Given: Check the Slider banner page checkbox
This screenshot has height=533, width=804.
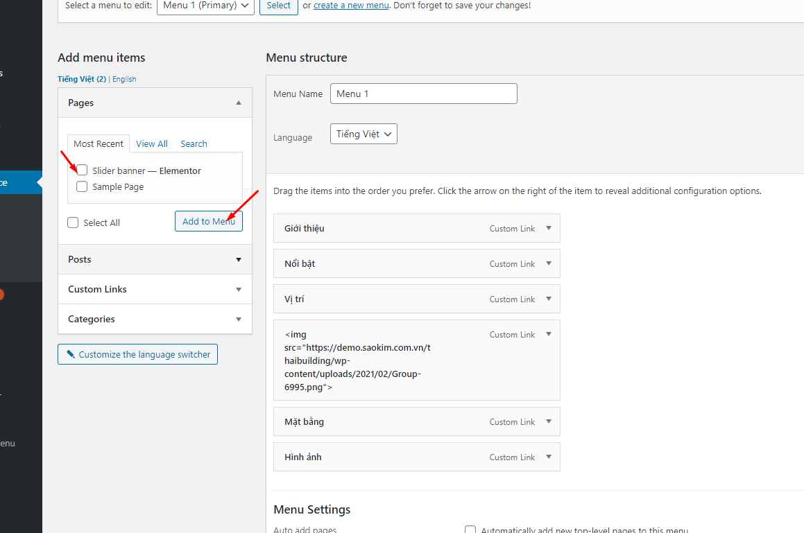Looking at the screenshot, I should [x=82, y=171].
